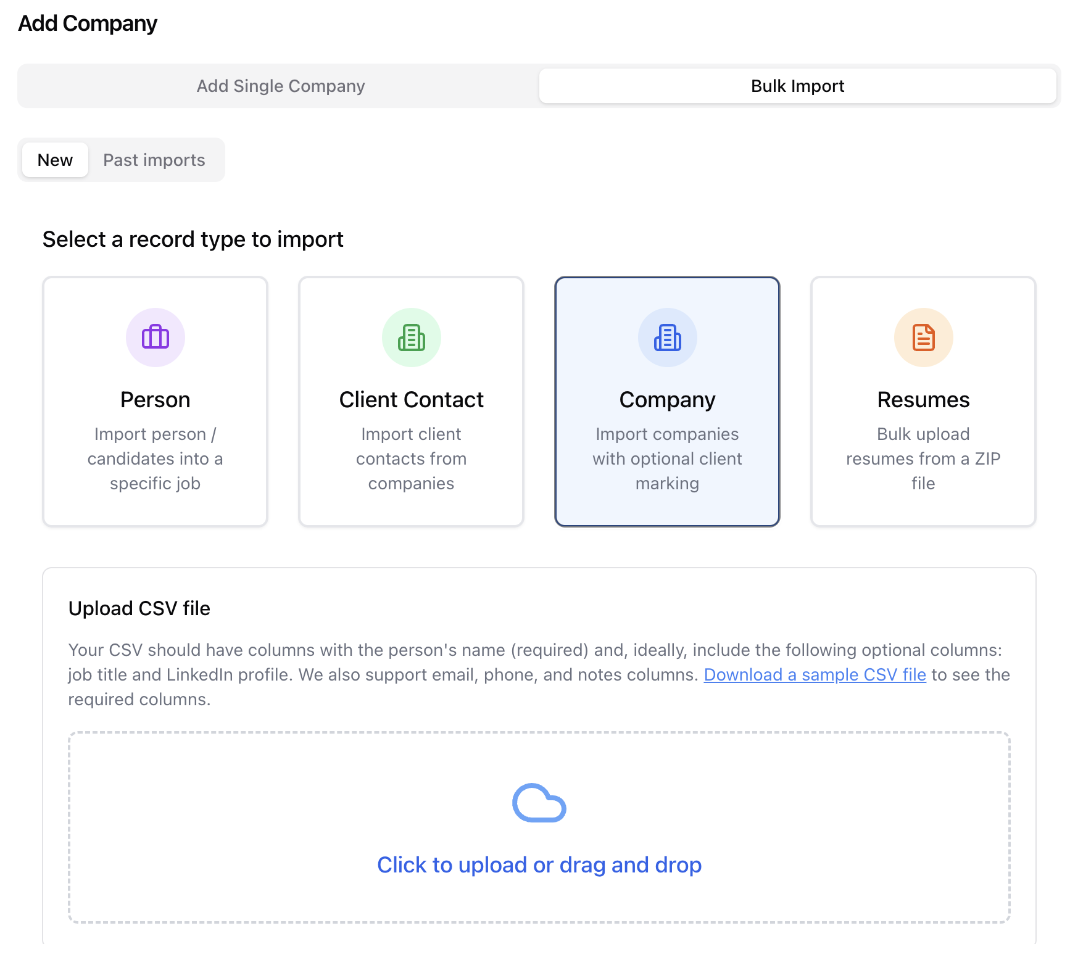Screen dimensions: 1070x965
Task: Click the orange document Resumes icon
Action: point(924,338)
